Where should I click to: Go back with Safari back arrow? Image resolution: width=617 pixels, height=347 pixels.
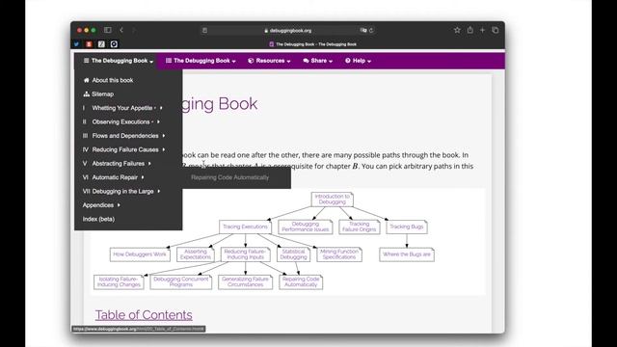[x=121, y=30]
